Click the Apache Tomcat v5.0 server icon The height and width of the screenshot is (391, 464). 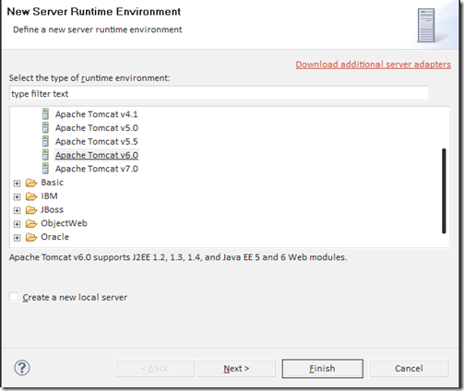[x=45, y=127]
